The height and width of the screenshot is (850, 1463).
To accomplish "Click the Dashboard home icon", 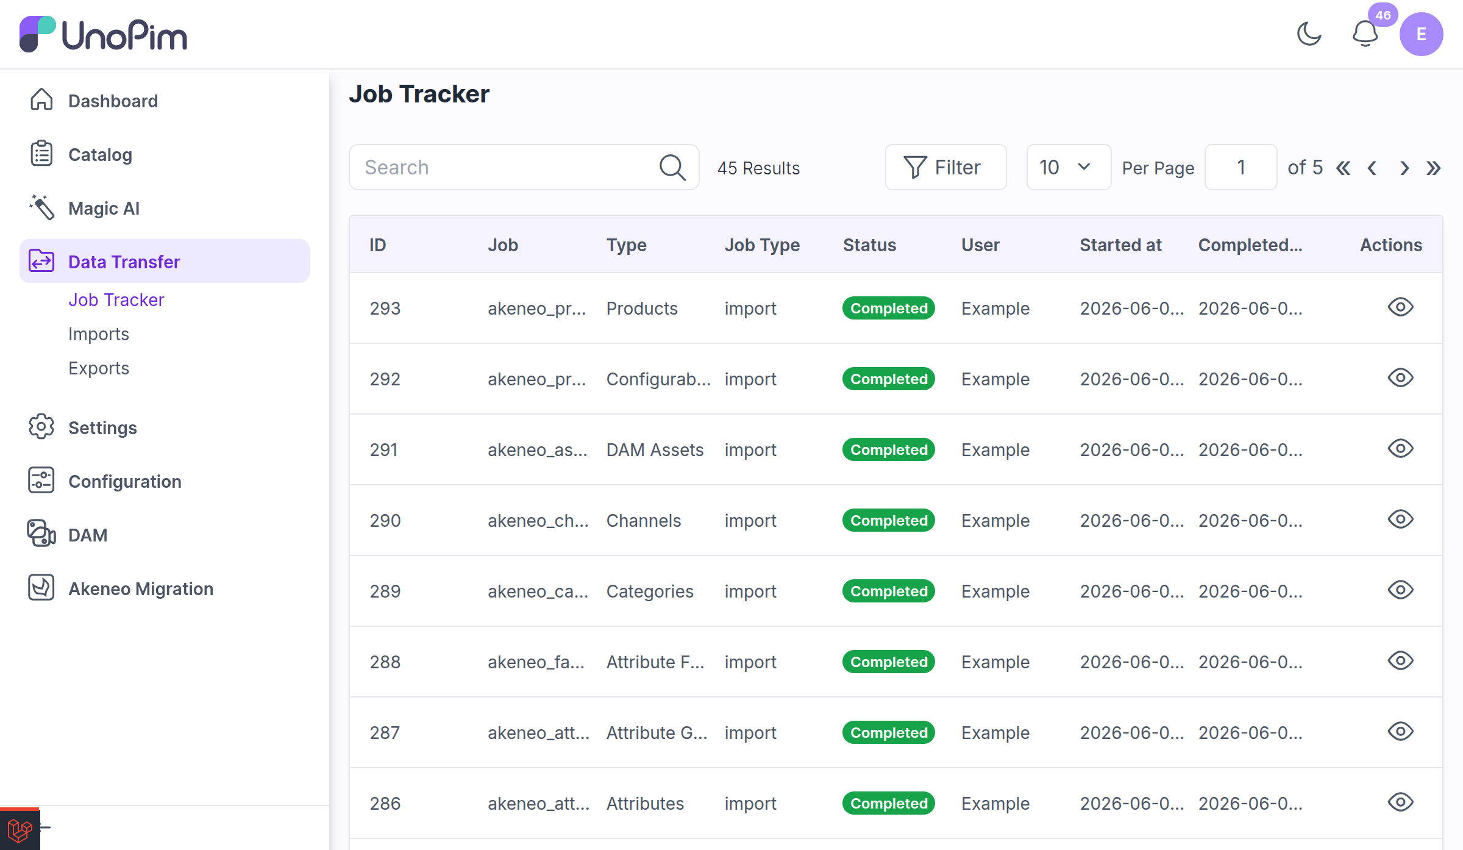I will [41, 100].
